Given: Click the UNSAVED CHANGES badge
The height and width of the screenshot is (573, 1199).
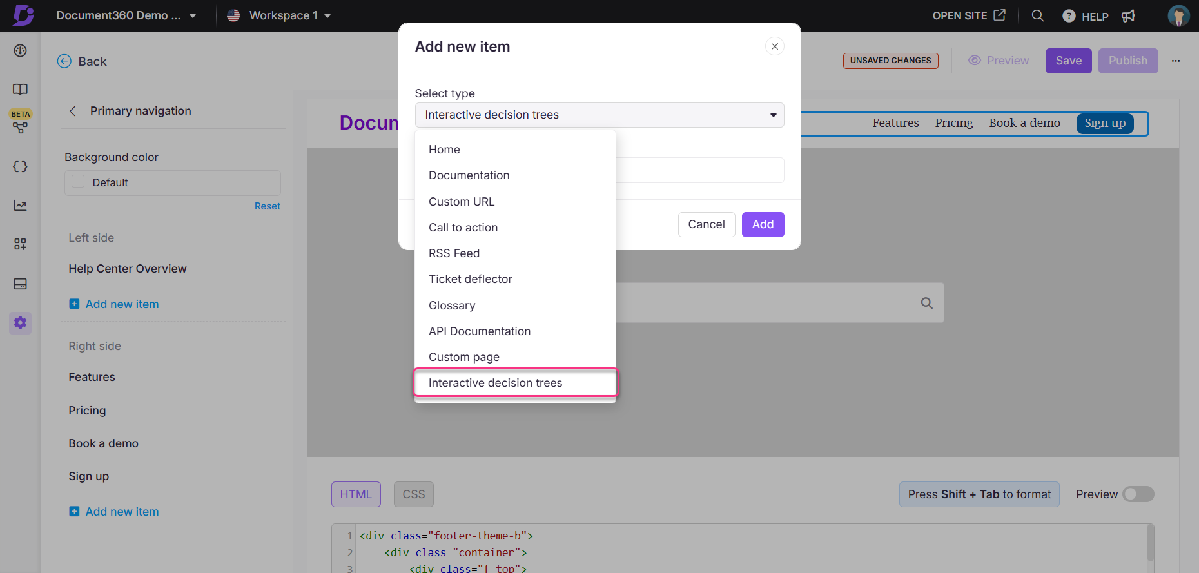Looking at the screenshot, I should (890, 61).
